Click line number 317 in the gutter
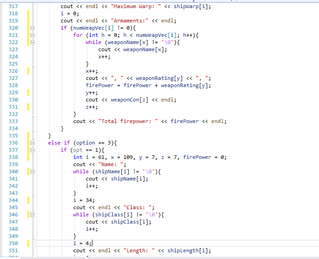319x259 pixels. [13, 7]
